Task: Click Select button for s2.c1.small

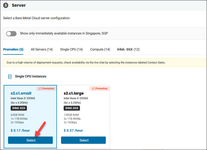Action: (30, 140)
